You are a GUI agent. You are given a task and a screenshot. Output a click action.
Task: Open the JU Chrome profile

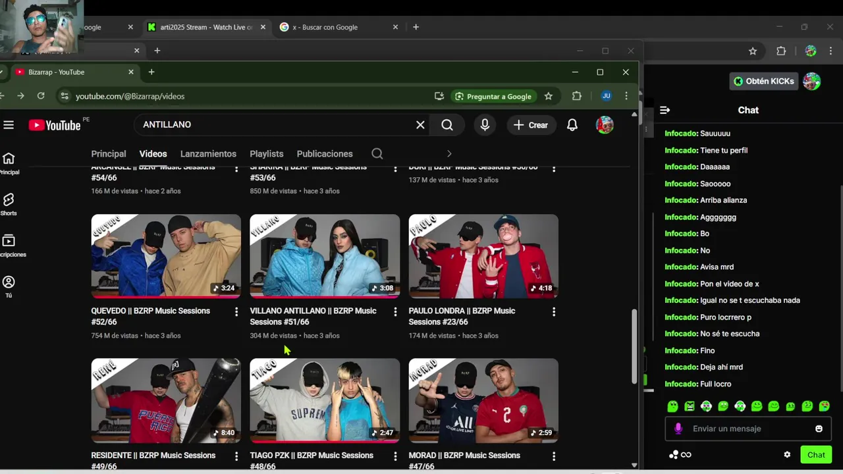[606, 96]
